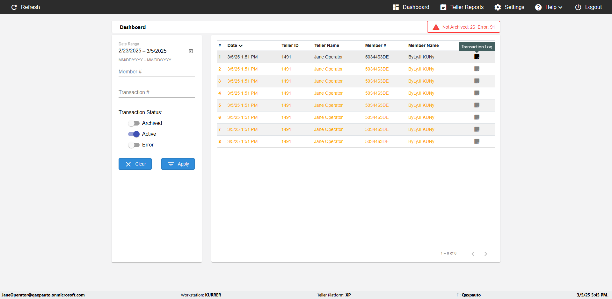Viewport: 612px width, 299px height.
Task: Click the red warning triangle alert
Action: [436, 27]
